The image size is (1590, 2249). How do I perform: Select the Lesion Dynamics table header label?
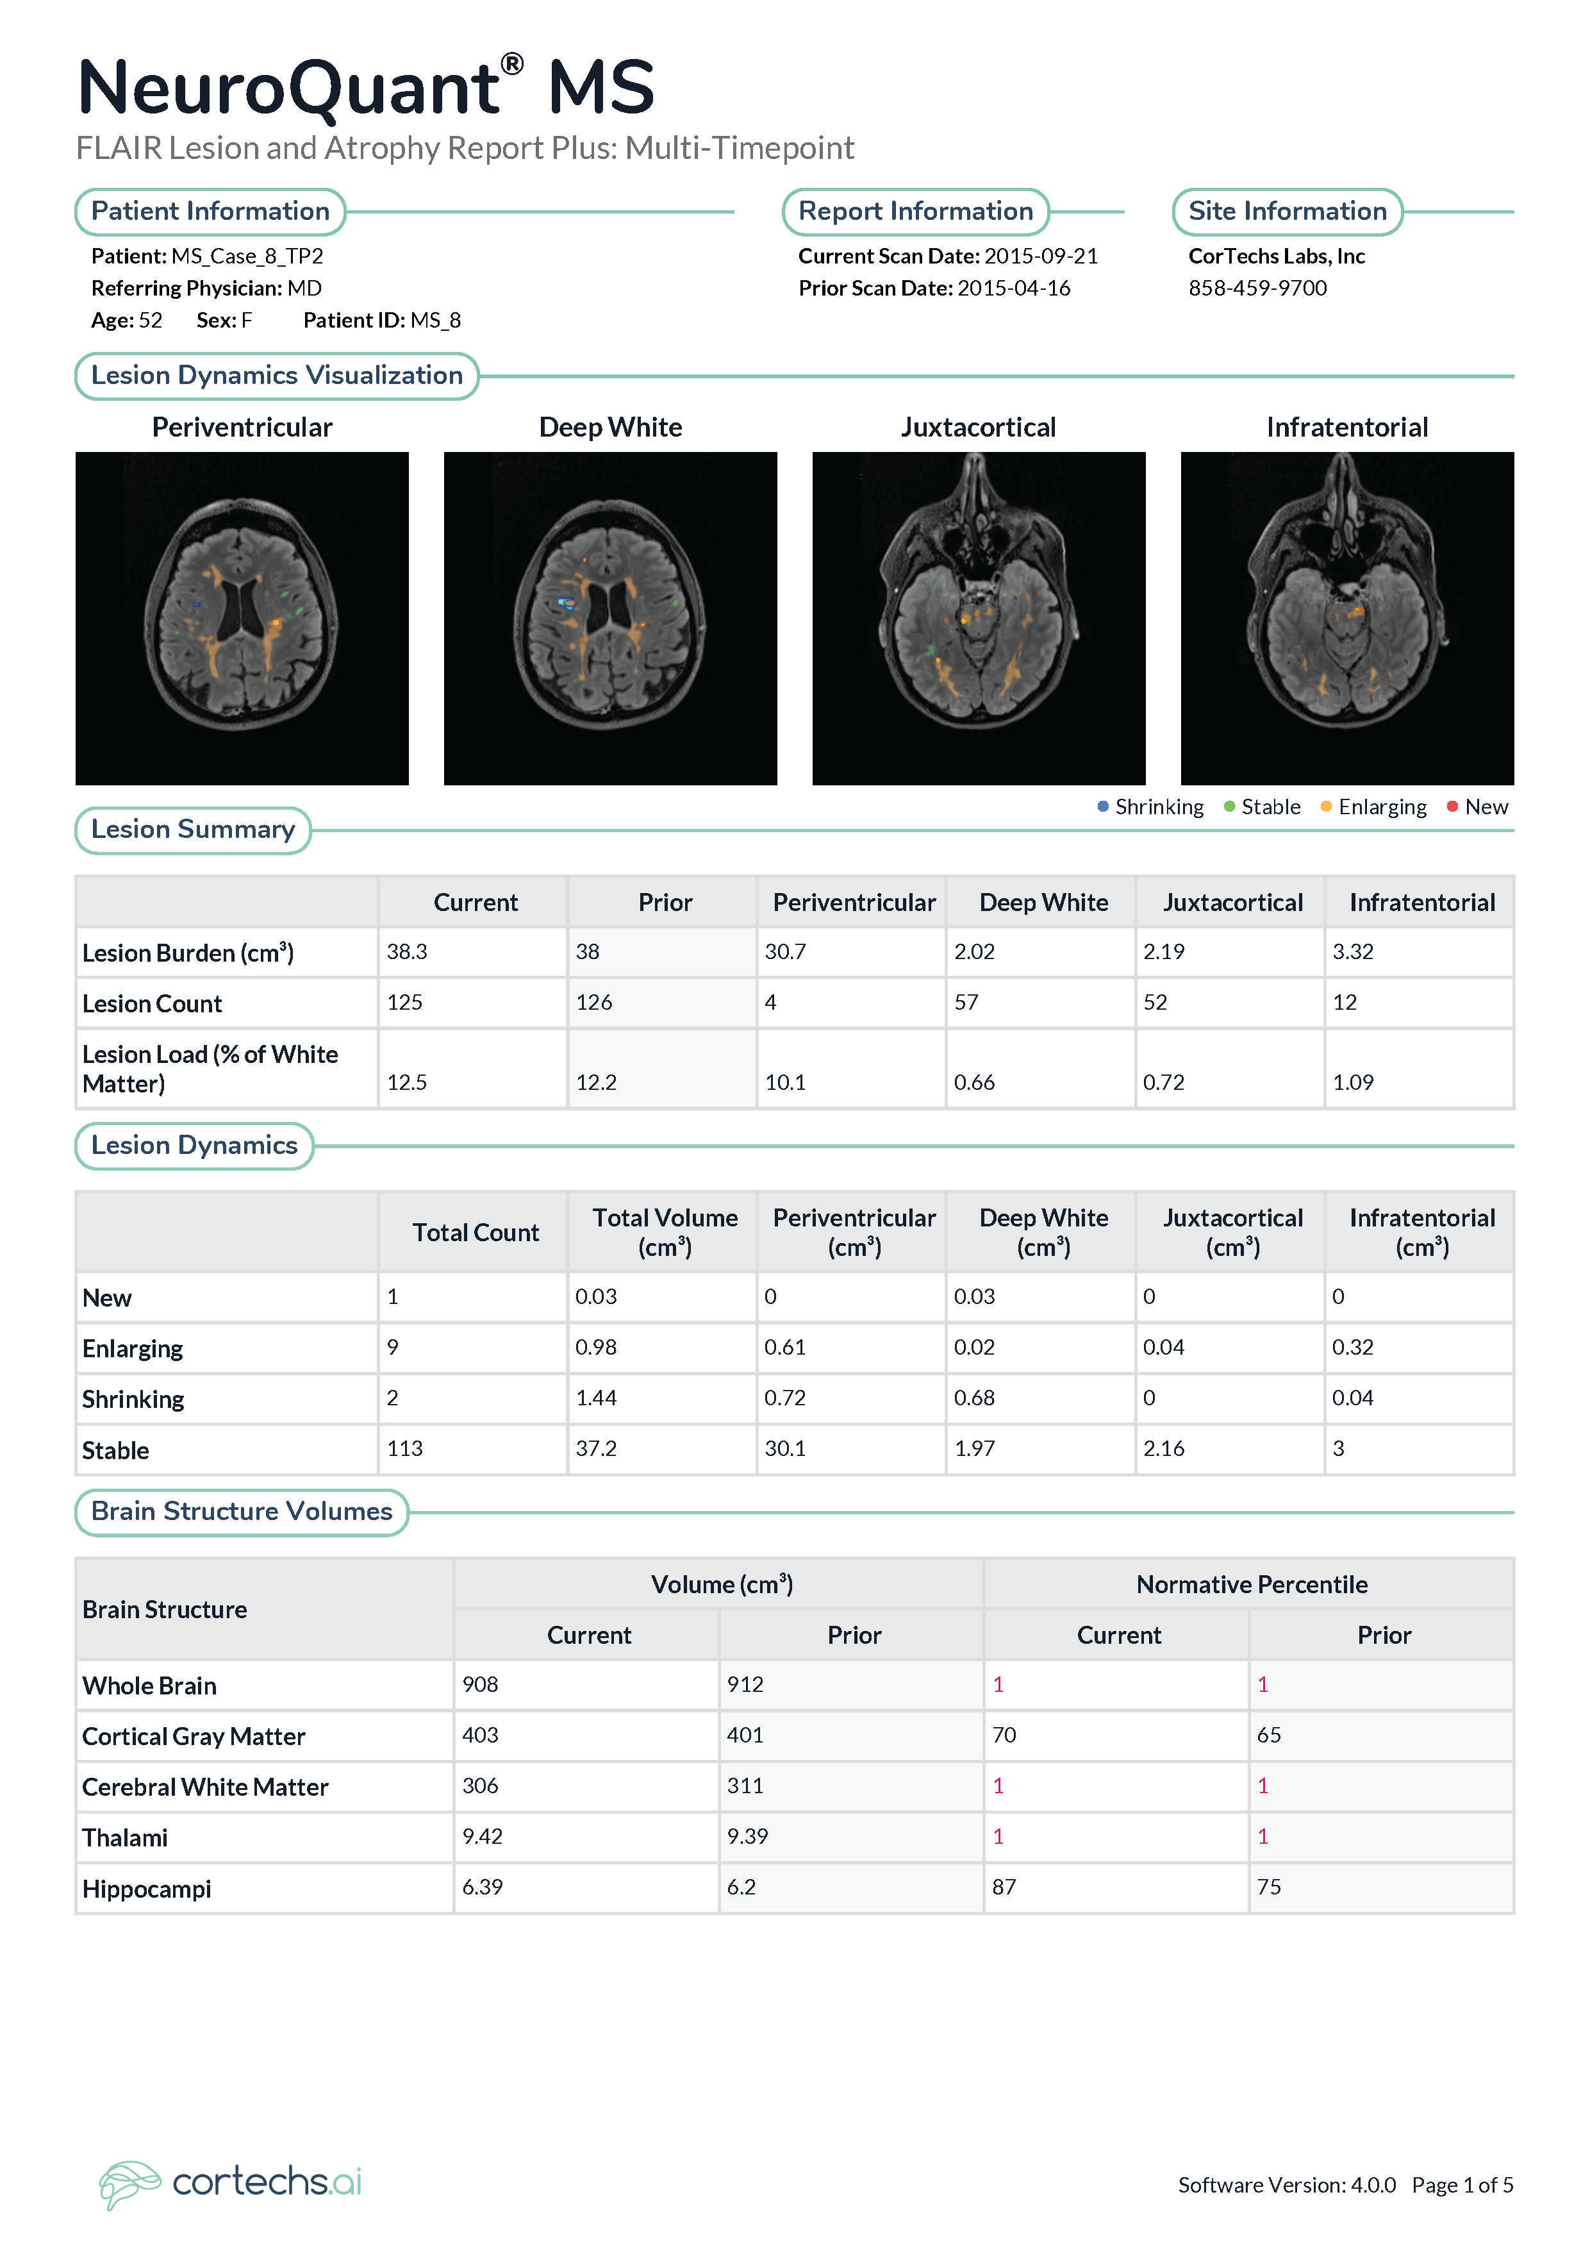[x=194, y=1145]
